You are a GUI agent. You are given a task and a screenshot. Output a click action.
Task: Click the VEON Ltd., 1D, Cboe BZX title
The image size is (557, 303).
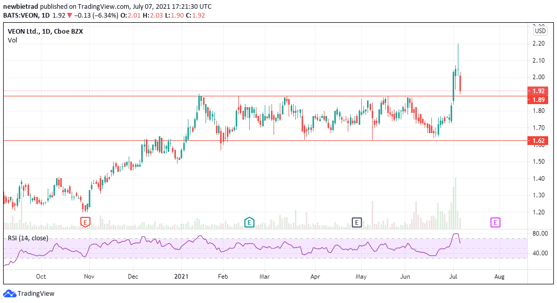46,31
